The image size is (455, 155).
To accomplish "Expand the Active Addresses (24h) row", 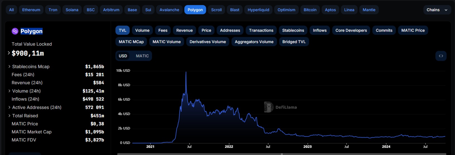I will 9,107.
